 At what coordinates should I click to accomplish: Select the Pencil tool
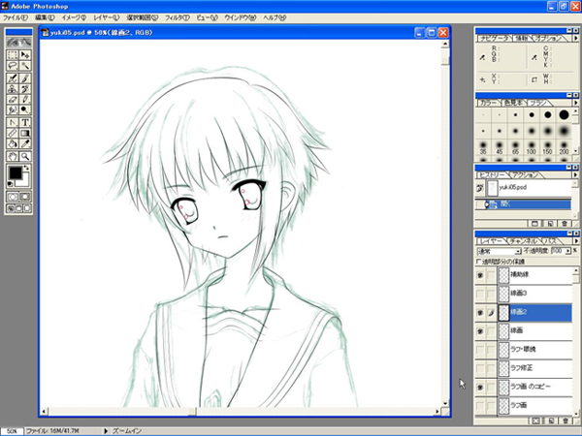pos(25,100)
